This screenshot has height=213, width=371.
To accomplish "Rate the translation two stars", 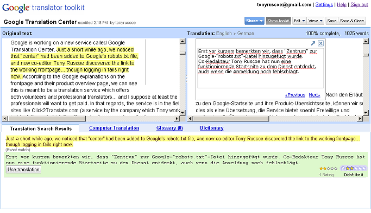I will coord(351,169).
